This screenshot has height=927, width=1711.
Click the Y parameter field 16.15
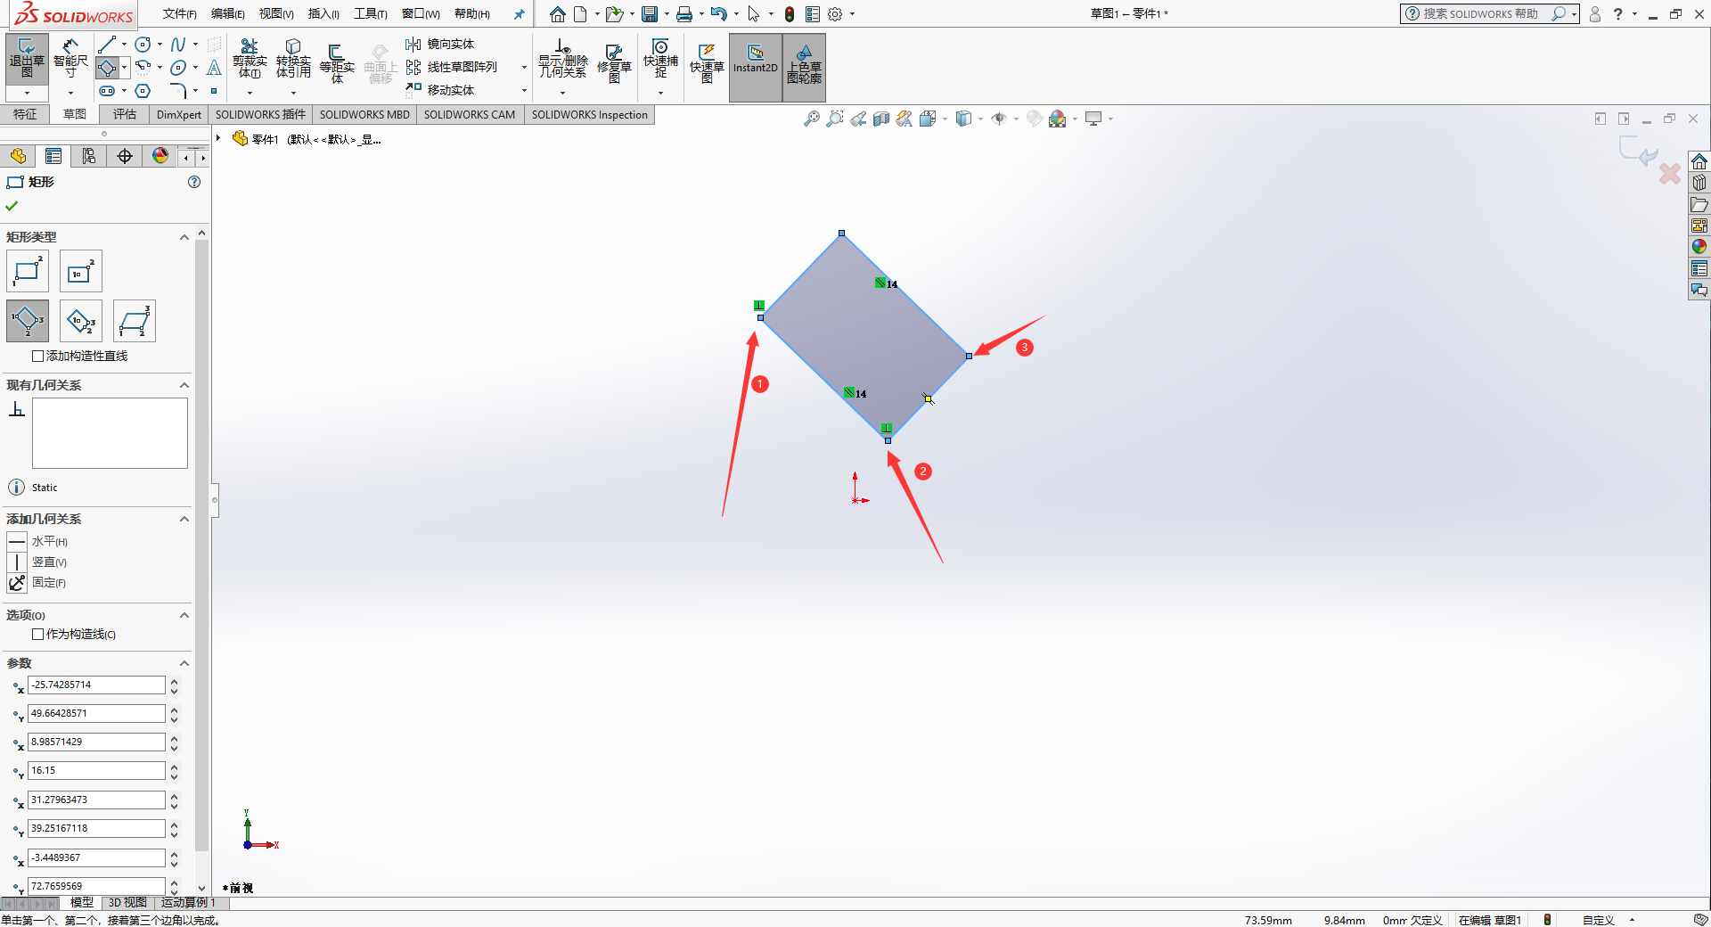[96, 770]
